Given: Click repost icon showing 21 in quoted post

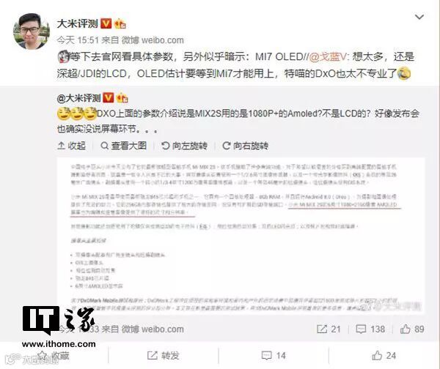Looking at the screenshot, I should pyautogui.click(x=329, y=329).
